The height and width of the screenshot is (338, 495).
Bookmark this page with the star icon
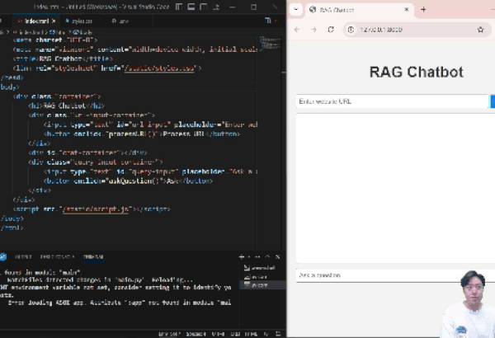pos(480,30)
